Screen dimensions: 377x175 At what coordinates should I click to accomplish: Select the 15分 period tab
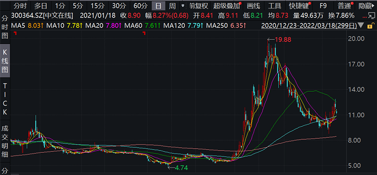tap(97, 6)
